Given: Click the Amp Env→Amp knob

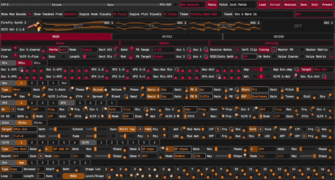Looking at the screenshot, I should [296, 69].
